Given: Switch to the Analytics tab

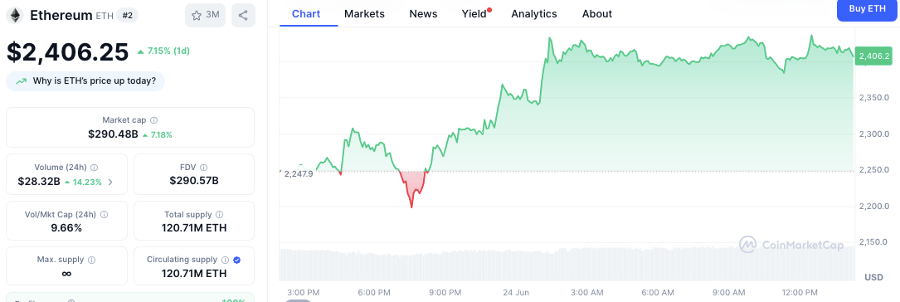Looking at the screenshot, I should click(x=534, y=14).
